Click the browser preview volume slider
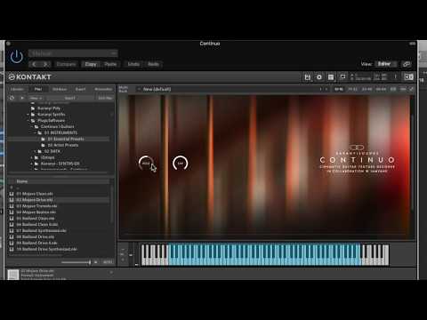The width and height of the screenshot is (427, 320). tap(76, 262)
